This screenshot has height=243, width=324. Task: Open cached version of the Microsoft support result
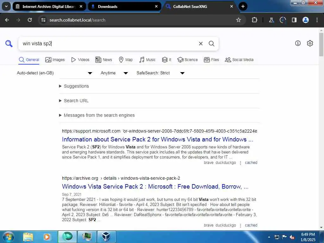251,163
